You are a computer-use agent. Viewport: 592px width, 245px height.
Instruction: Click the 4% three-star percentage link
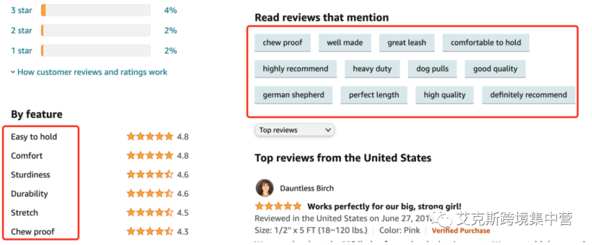point(170,10)
